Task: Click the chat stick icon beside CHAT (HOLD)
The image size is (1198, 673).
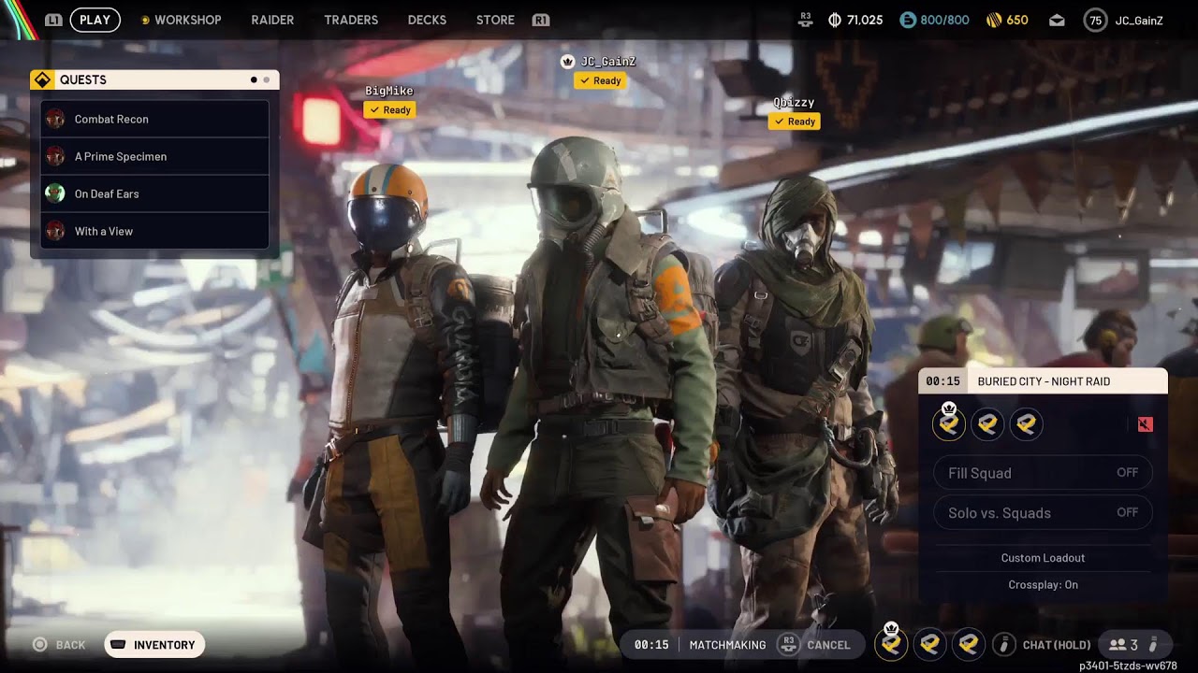Action: 1004,644
